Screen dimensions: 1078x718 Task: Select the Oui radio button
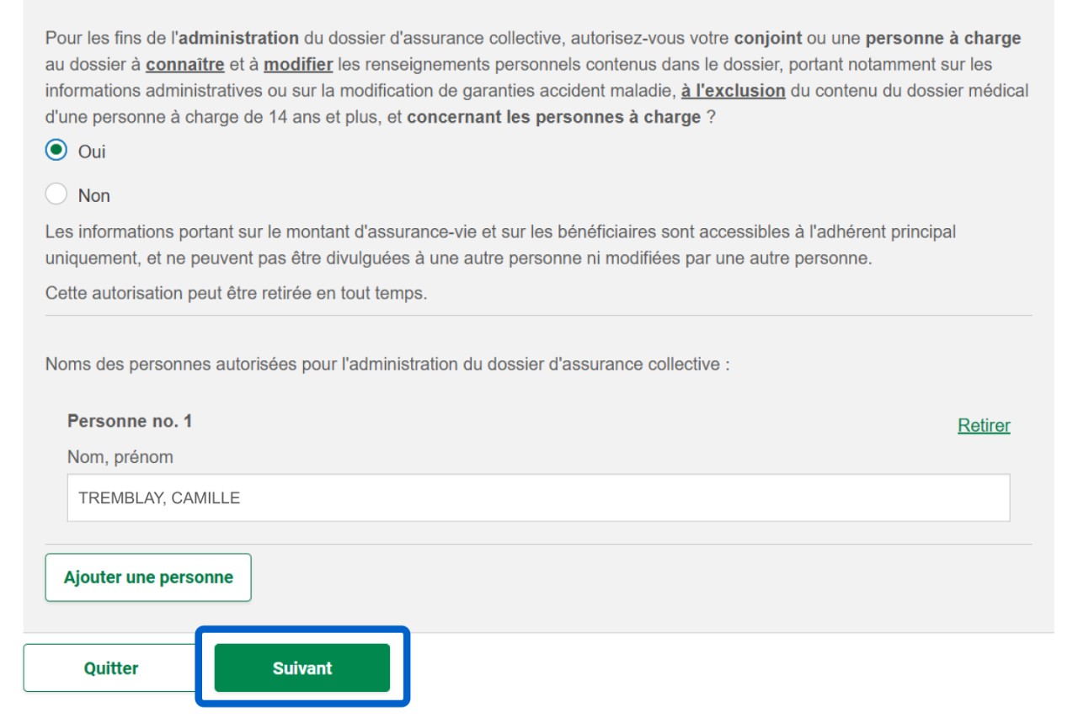tap(56, 151)
